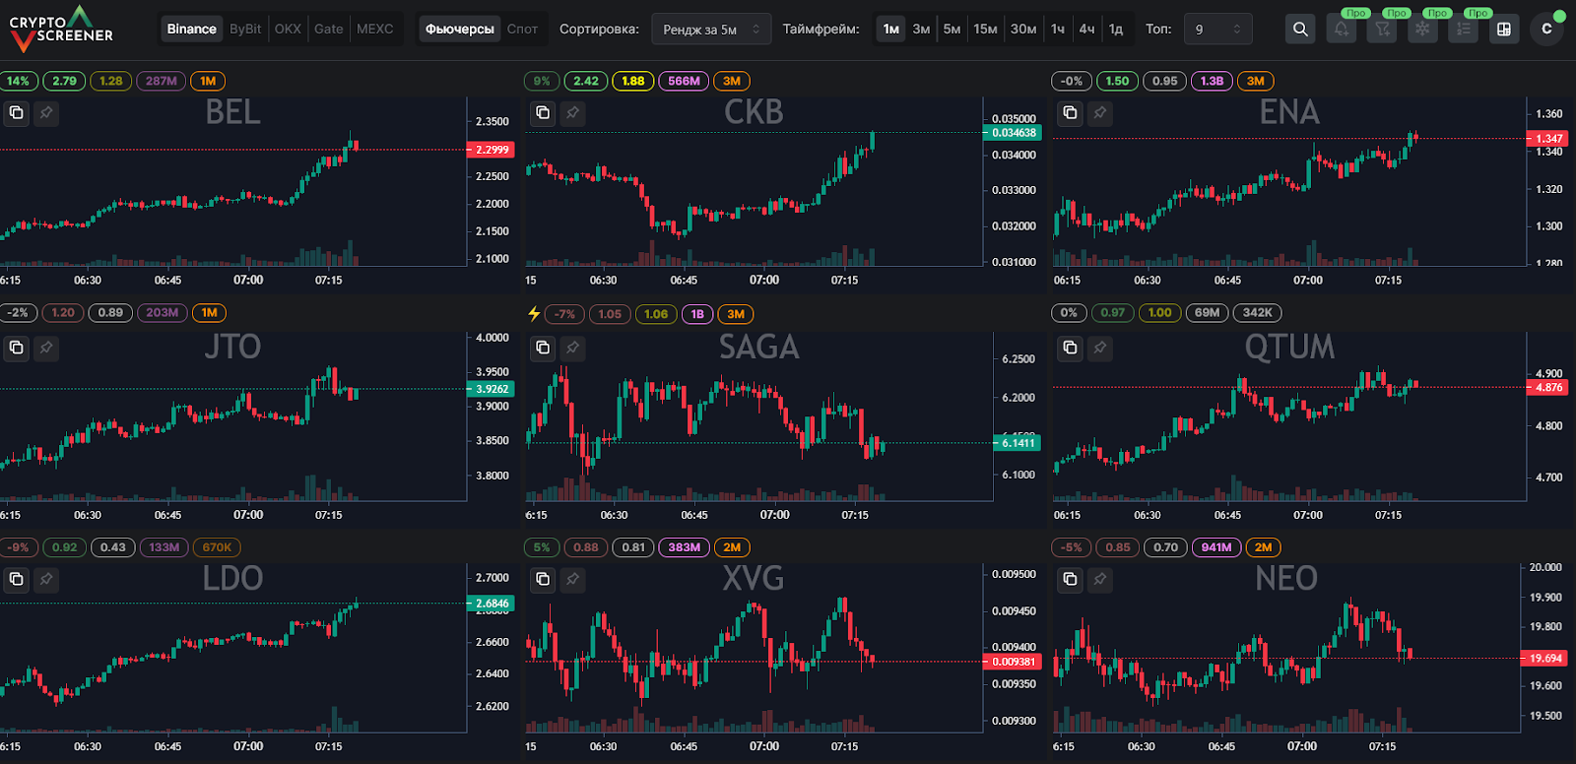This screenshot has height=764, width=1576.
Task: Click the 1.3B volume badge above ENA
Action: [x=1212, y=81]
